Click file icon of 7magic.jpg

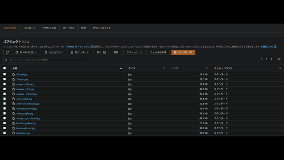(13, 79)
